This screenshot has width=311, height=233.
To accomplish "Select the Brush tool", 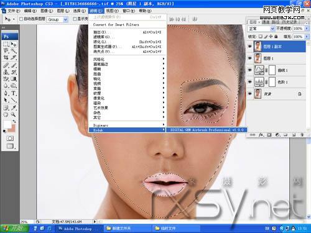I will tap(14, 65).
